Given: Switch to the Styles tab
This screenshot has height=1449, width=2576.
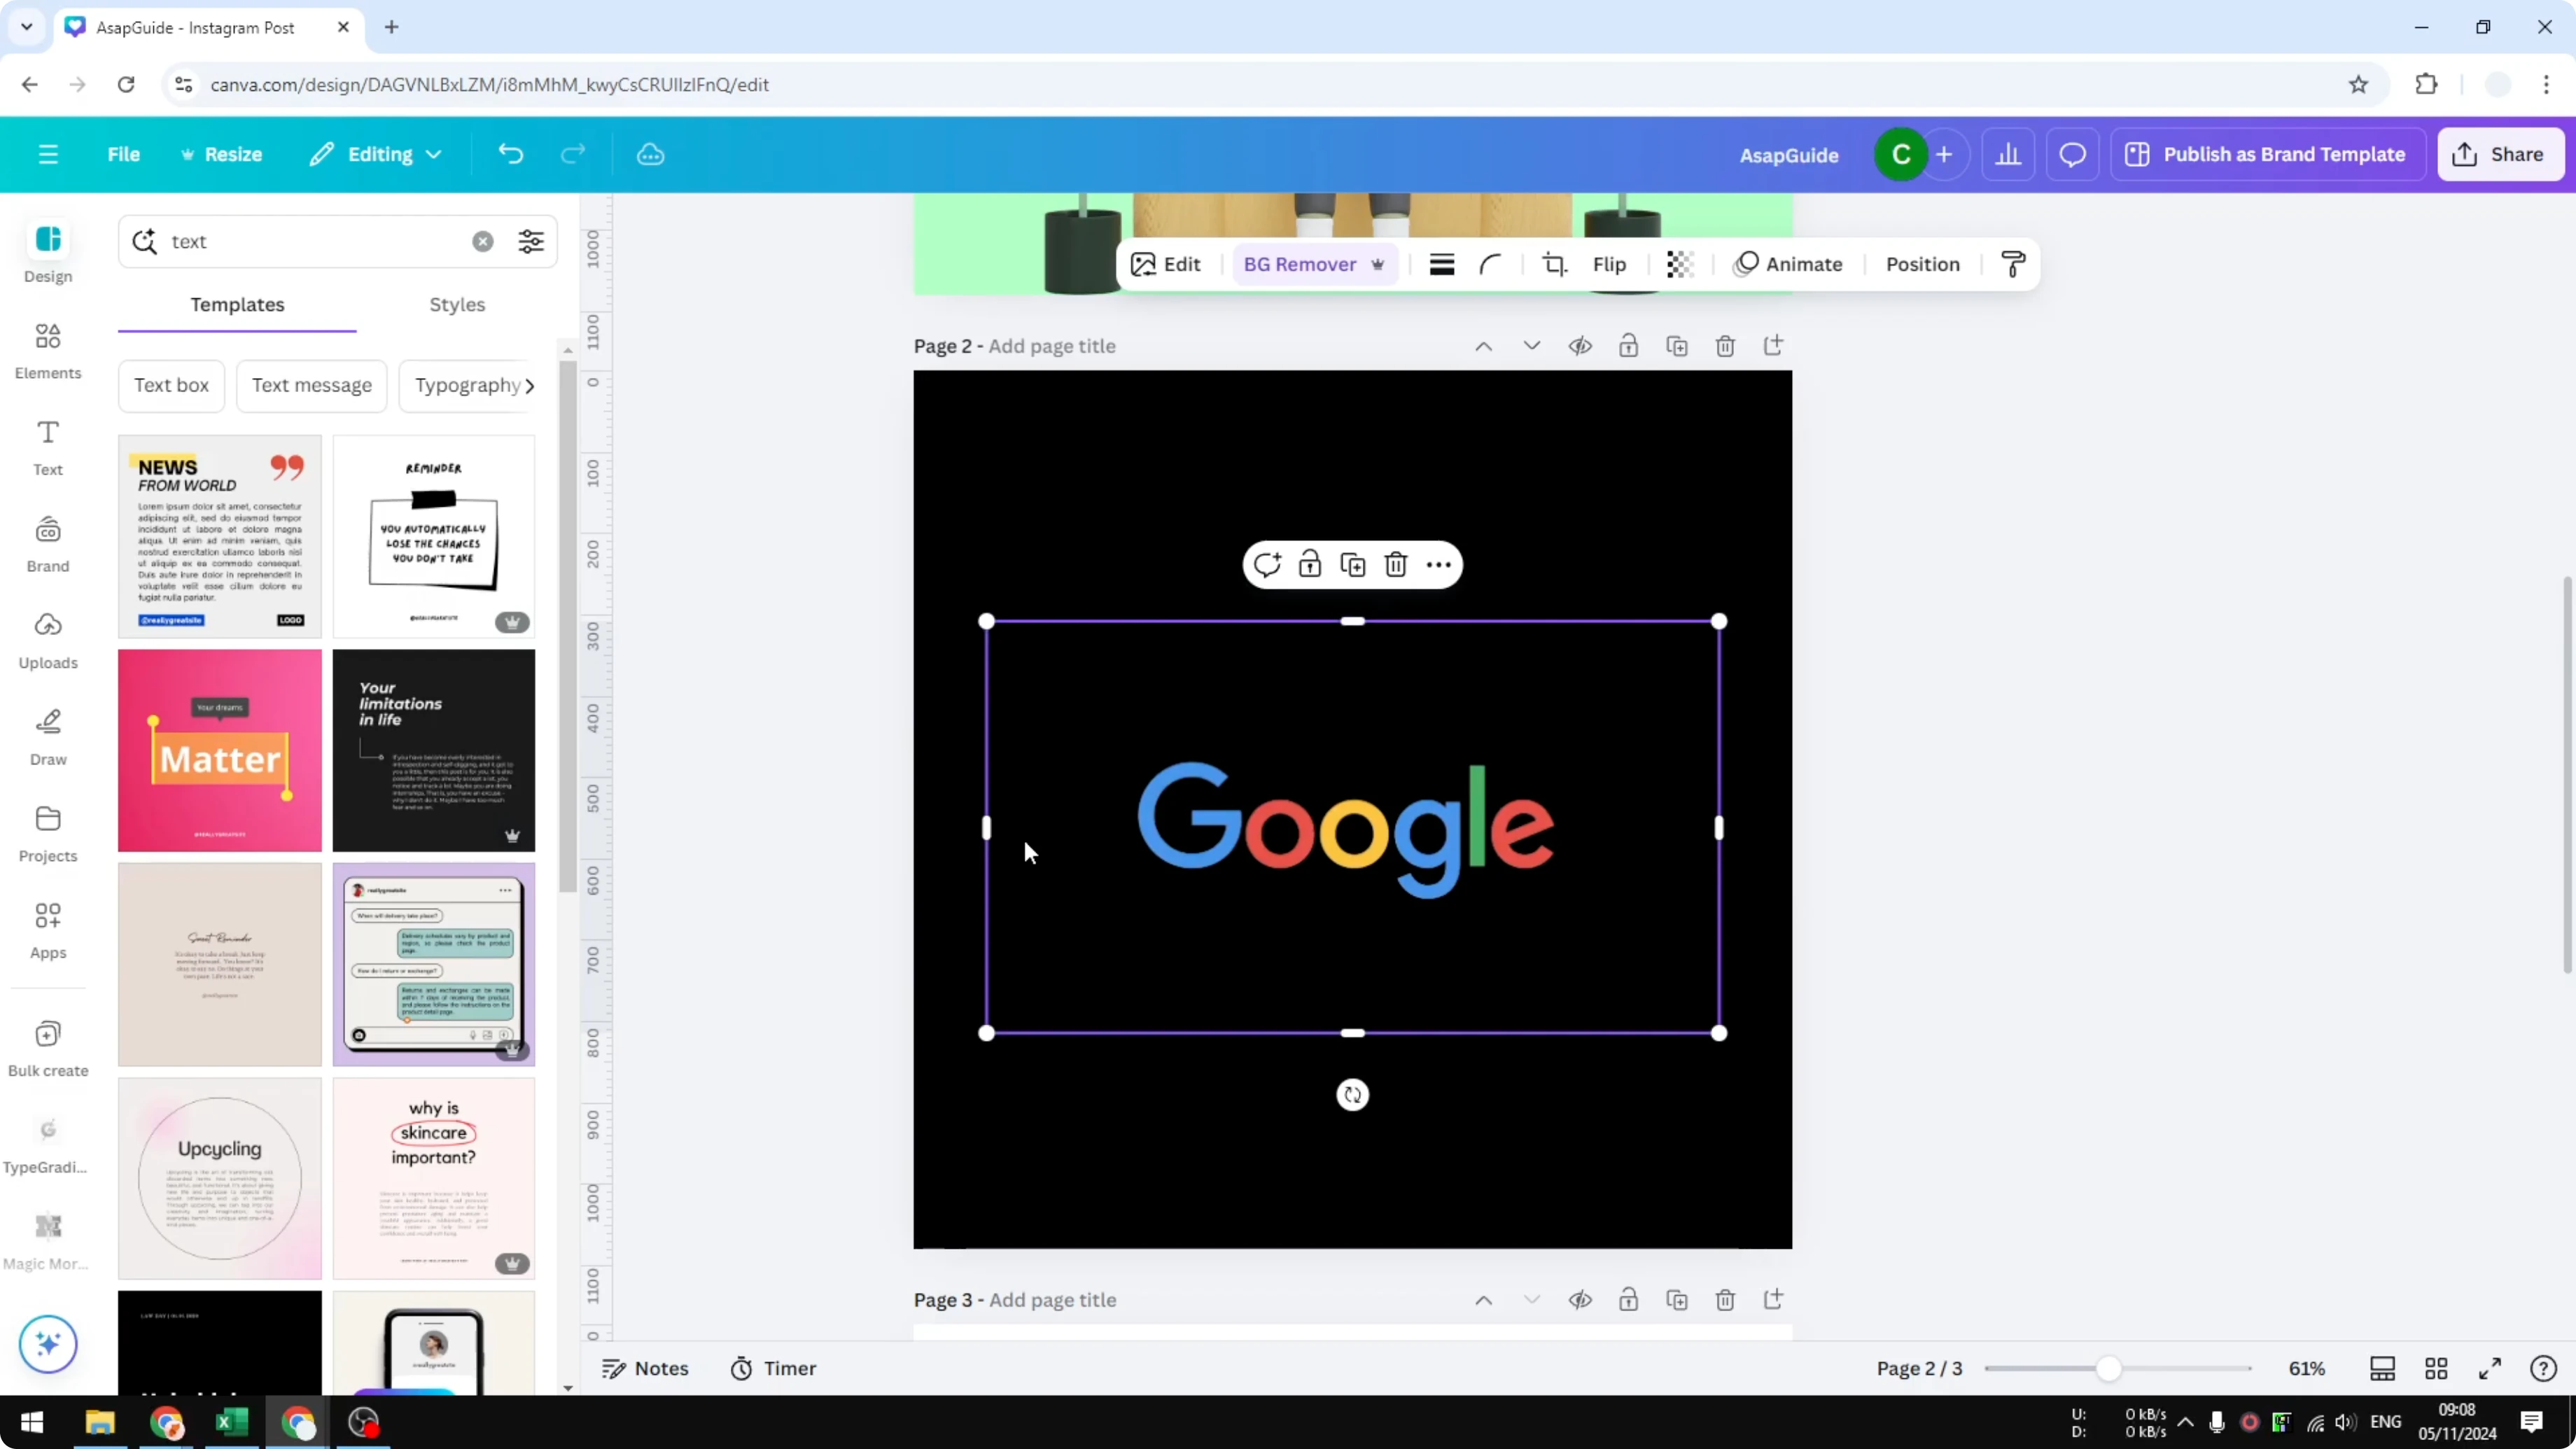Looking at the screenshot, I should [x=457, y=305].
